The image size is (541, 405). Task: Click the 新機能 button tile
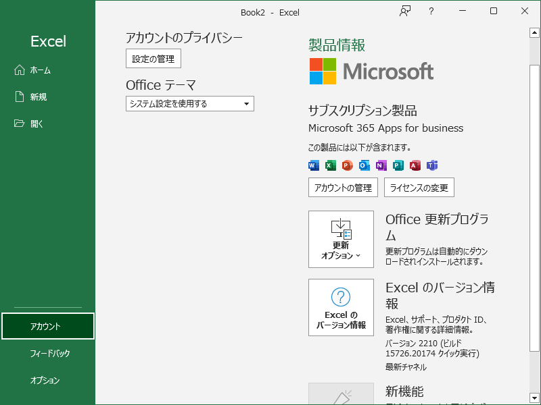coord(341,394)
